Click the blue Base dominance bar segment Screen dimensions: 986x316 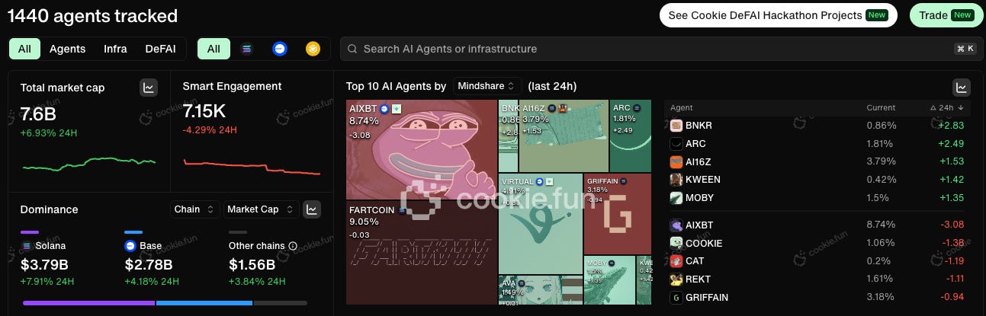[204, 303]
